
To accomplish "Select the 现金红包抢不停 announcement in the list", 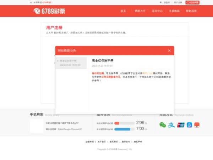I will [71, 63].
